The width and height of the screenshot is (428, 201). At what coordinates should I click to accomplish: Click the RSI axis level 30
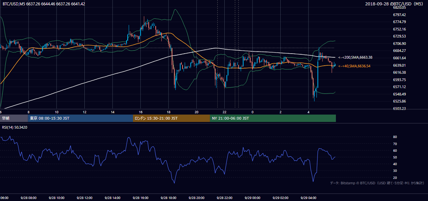[395, 171]
